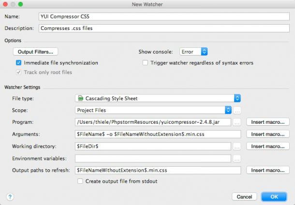Click the Output Filters button
Image resolution: width=295 pixels, height=205 pixels.
click(x=35, y=52)
